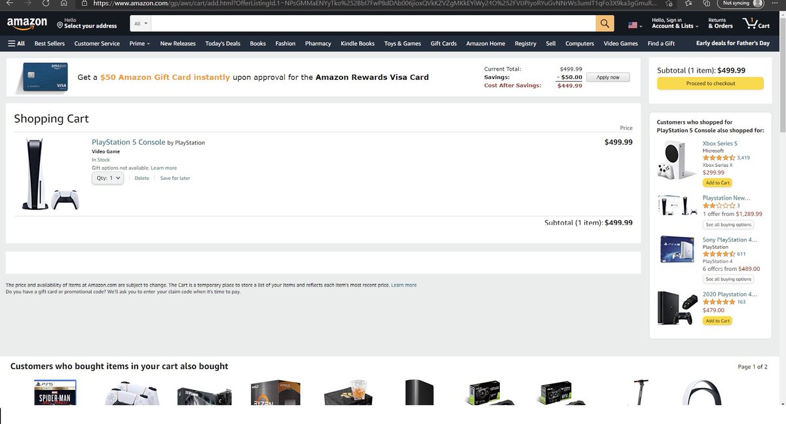Open Sony PlayStation 4... recommendation link

[x=730, y=239]
